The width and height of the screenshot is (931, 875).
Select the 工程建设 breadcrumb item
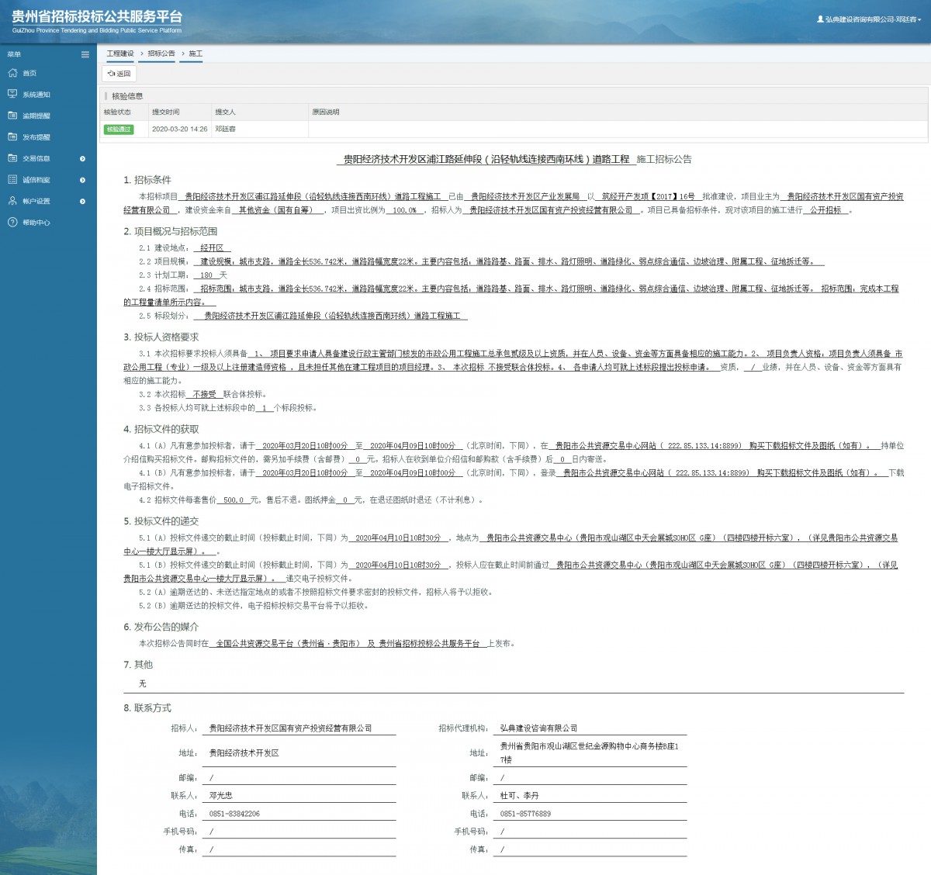click(x=120, y=54)
